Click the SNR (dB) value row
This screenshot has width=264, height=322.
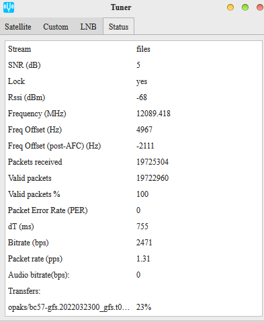coord(134,65)
